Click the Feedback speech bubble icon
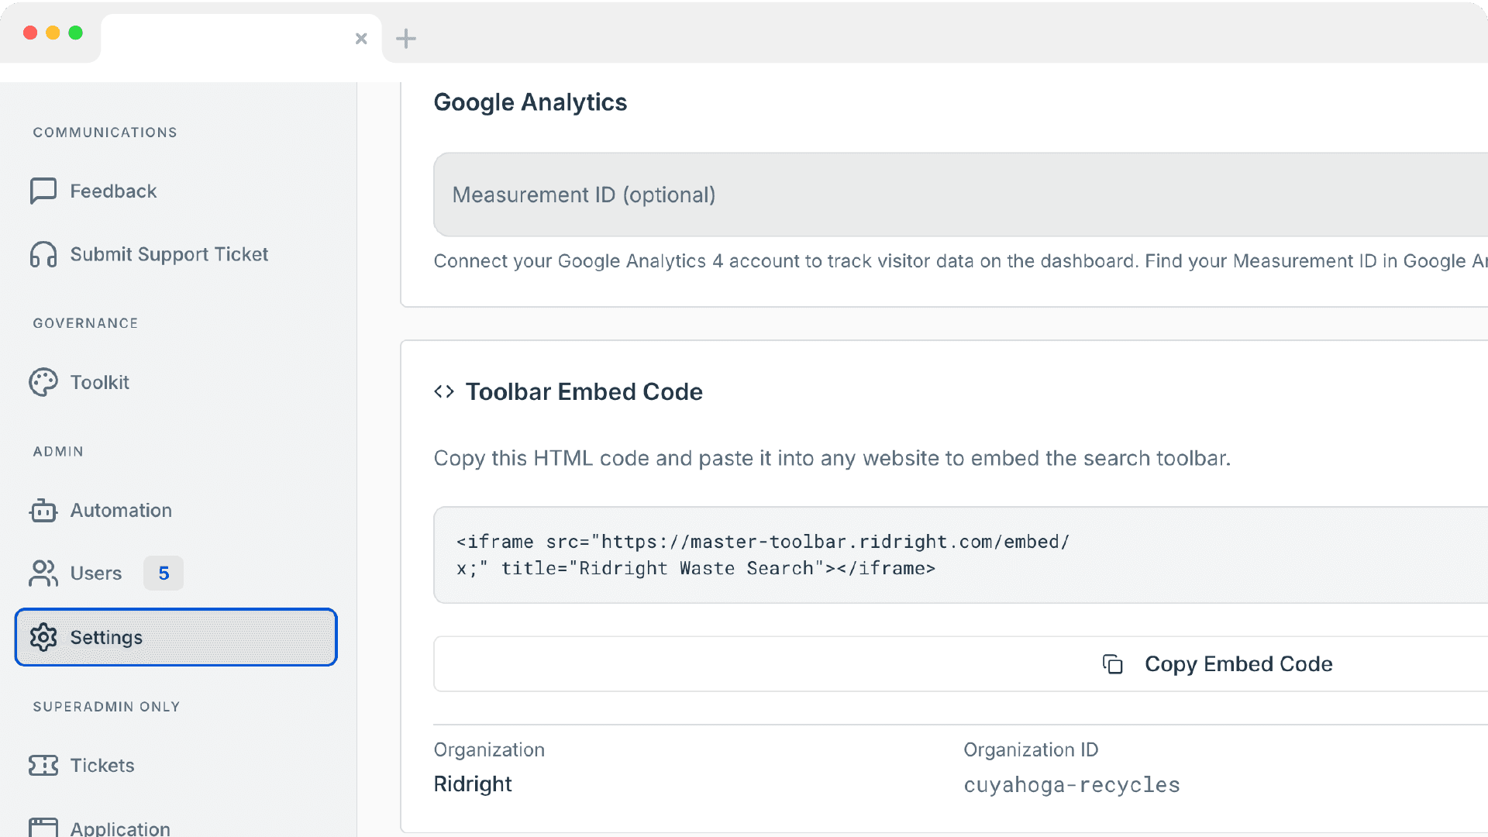 click(43, 191)
